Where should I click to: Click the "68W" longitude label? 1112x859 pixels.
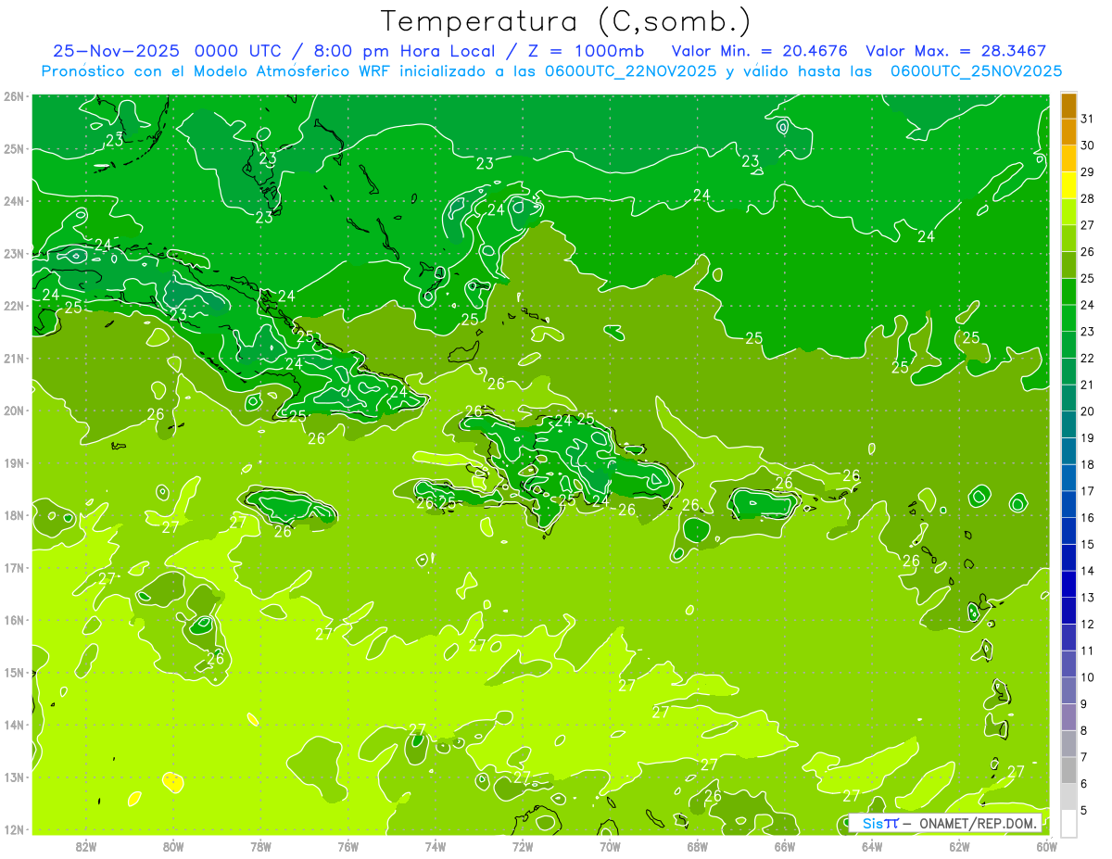698,846
